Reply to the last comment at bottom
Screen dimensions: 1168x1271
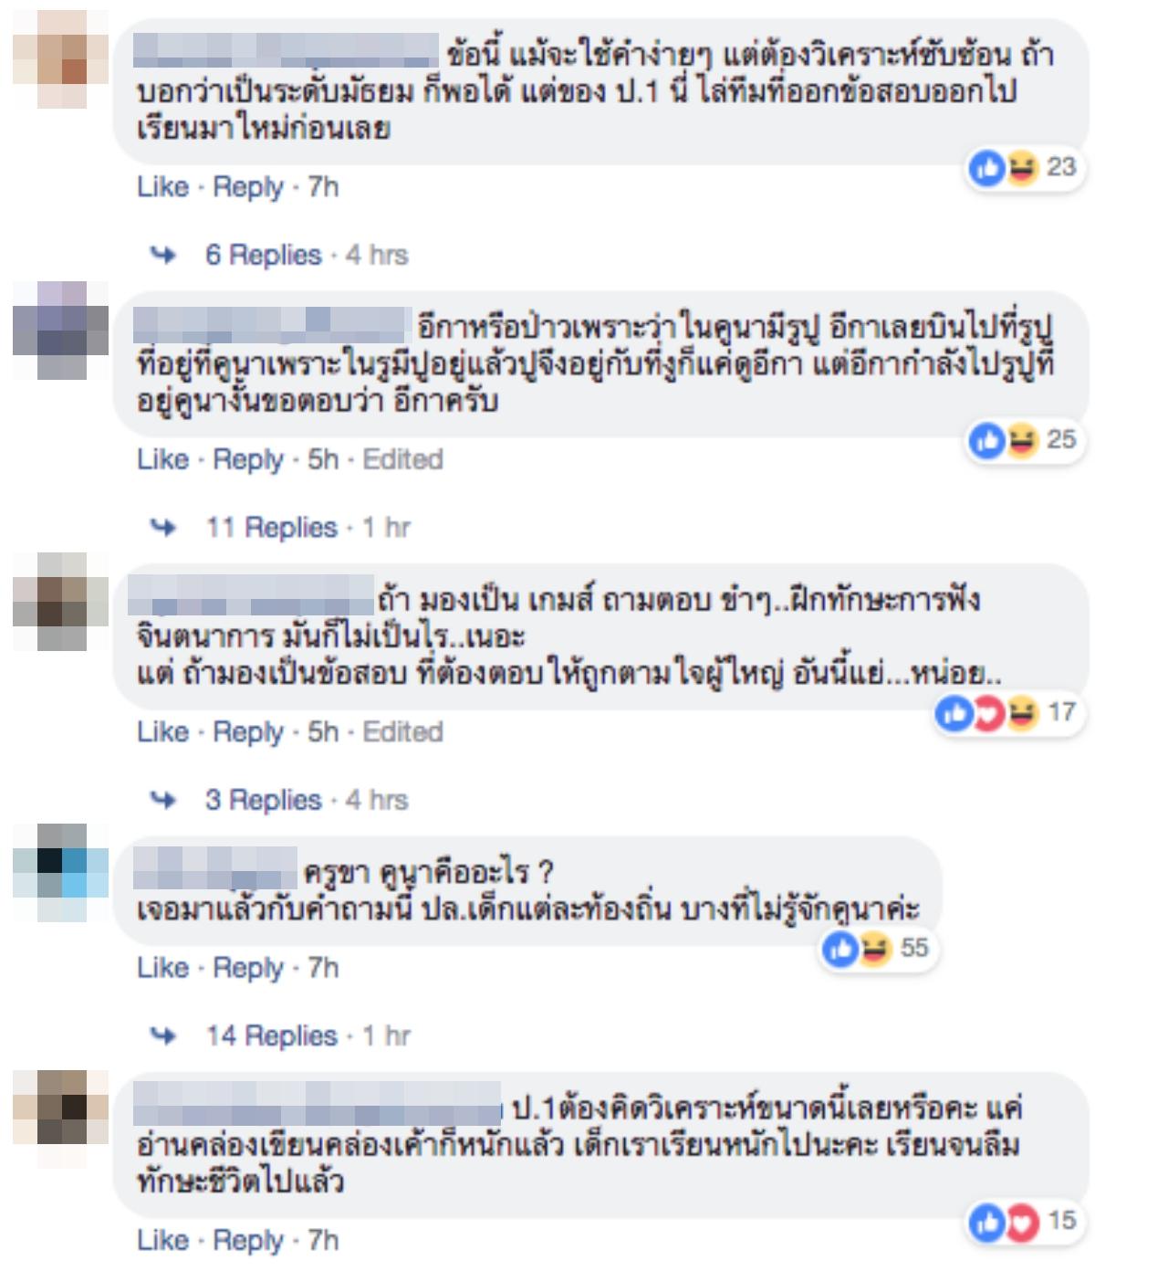[248, 1240]
